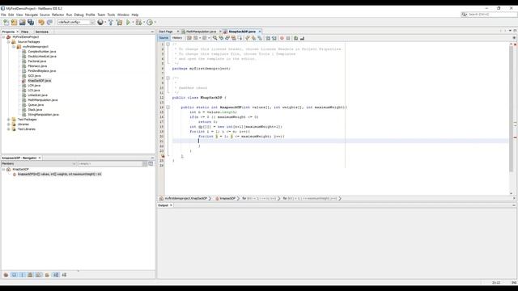Click the Uncomment editor toolbar icon
Image resolution: width=518 pixels, height=291 pixels.
click(x=302, y=38)
